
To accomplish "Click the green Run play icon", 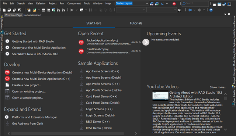I will tap(72, 10).
